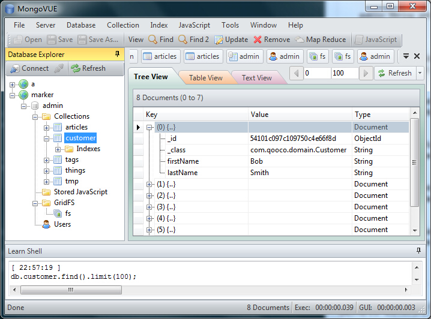Viewport: 431px width, 319px height.
Task: Select the 'a' server globe icon
Action: (x=23, y=85)
